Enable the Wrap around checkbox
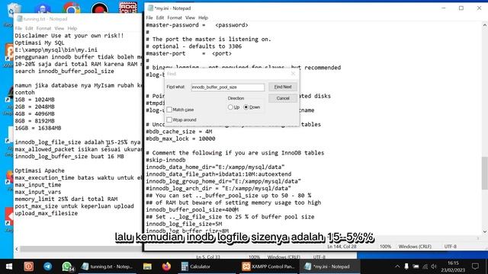The image size is (488, 274). point(169,119)
